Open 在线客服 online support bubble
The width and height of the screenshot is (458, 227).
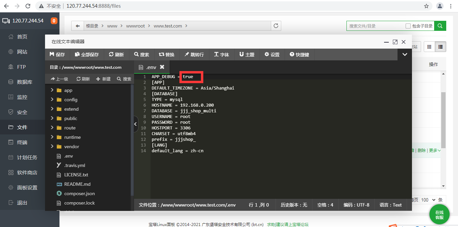440,215
